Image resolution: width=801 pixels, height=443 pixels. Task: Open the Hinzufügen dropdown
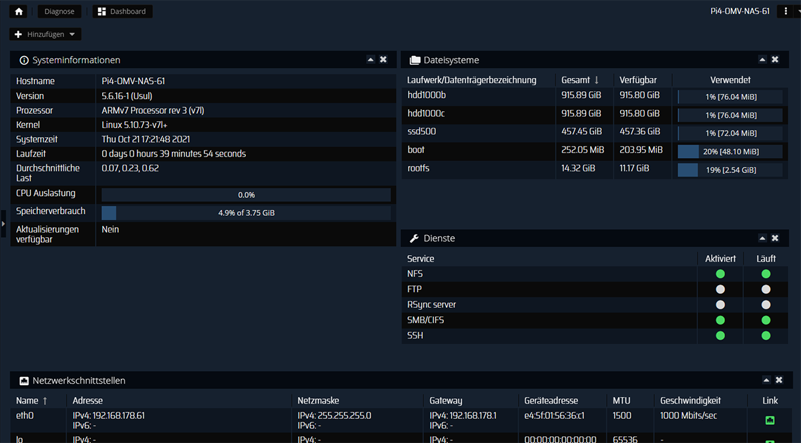coord(45,34)
